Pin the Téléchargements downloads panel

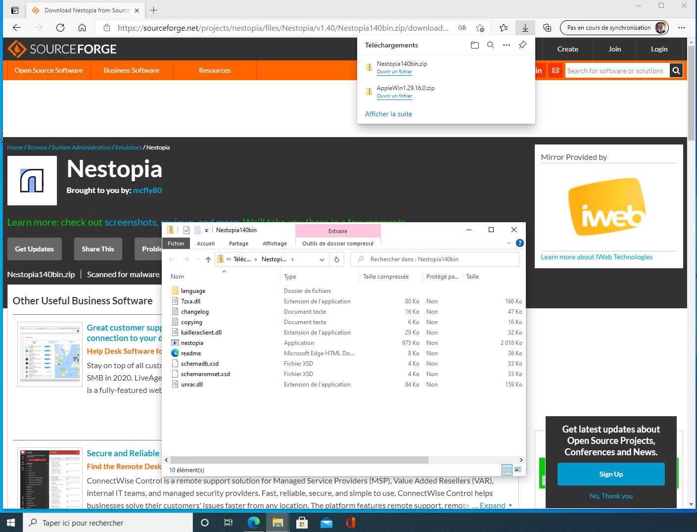[x=522, y=45]
